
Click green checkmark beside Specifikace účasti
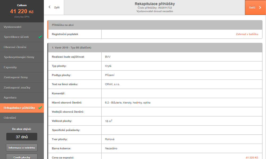pyautogui.click(x=40, y=37)
